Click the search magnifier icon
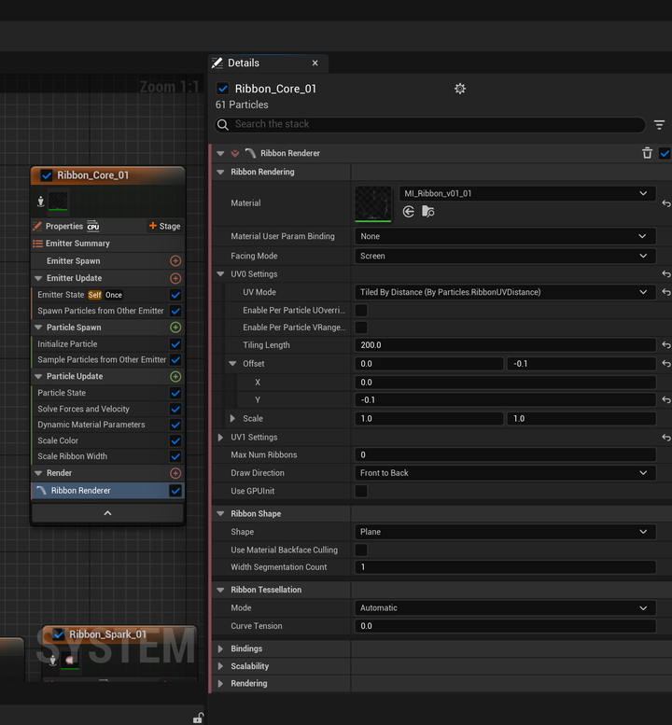The width and height of the screenshot is (672, 725). coord(223,124)
